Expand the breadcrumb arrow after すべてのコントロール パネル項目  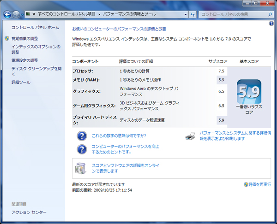[99, 14]
